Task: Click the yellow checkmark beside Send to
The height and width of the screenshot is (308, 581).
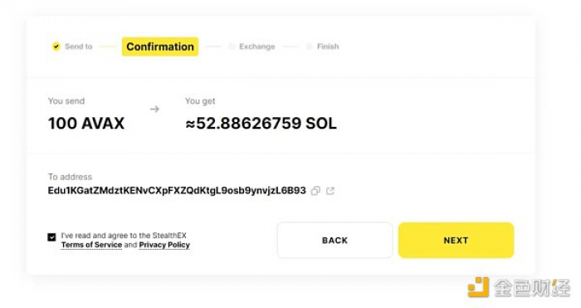Action: [x=56, y=46]
